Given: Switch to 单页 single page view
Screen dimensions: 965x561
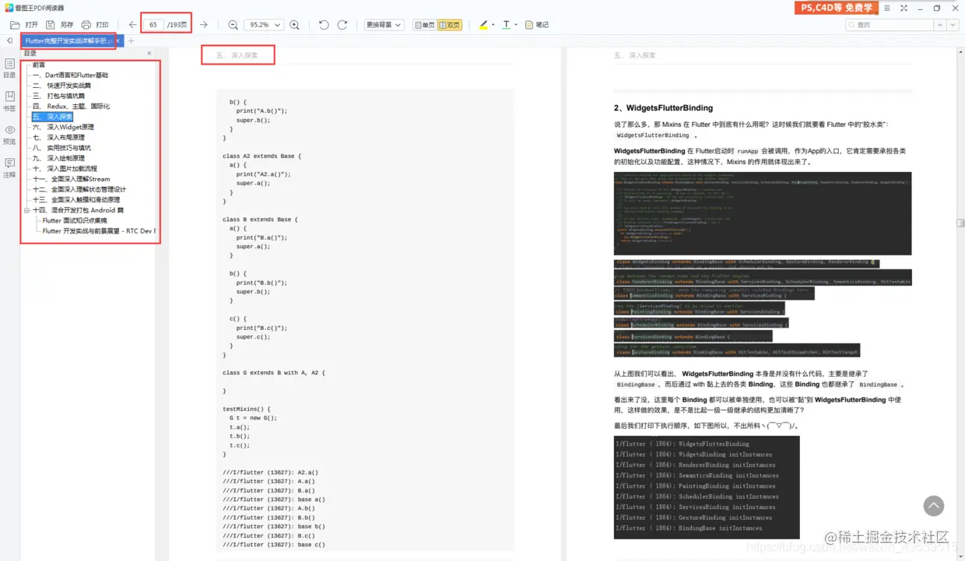Looking at the screenshot, I should pos(424,25).
